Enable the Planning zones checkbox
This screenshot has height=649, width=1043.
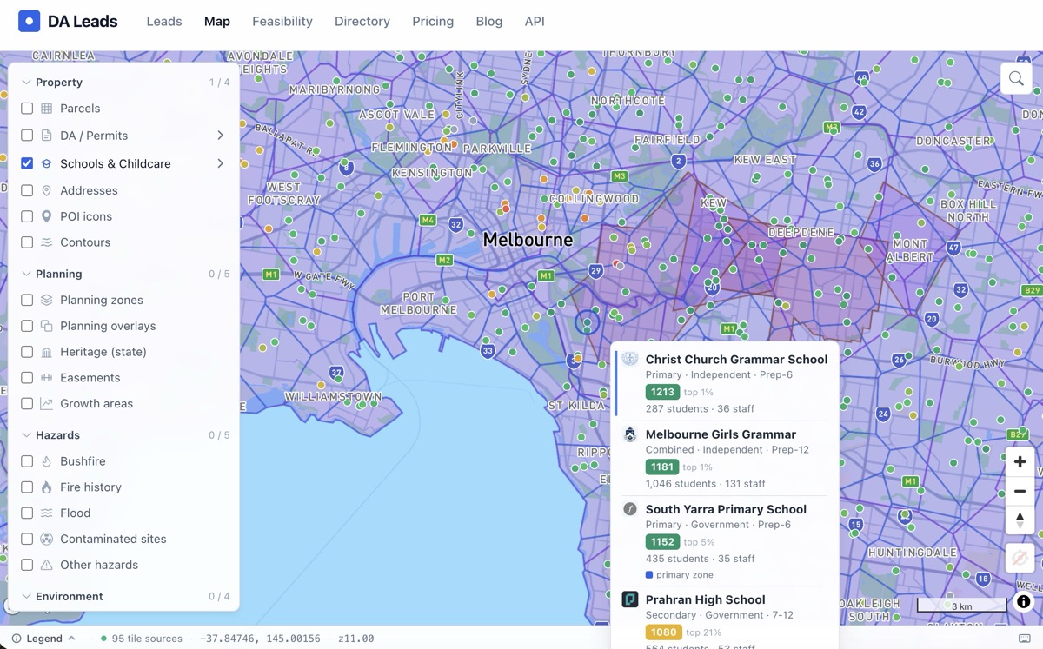(27, 300)
